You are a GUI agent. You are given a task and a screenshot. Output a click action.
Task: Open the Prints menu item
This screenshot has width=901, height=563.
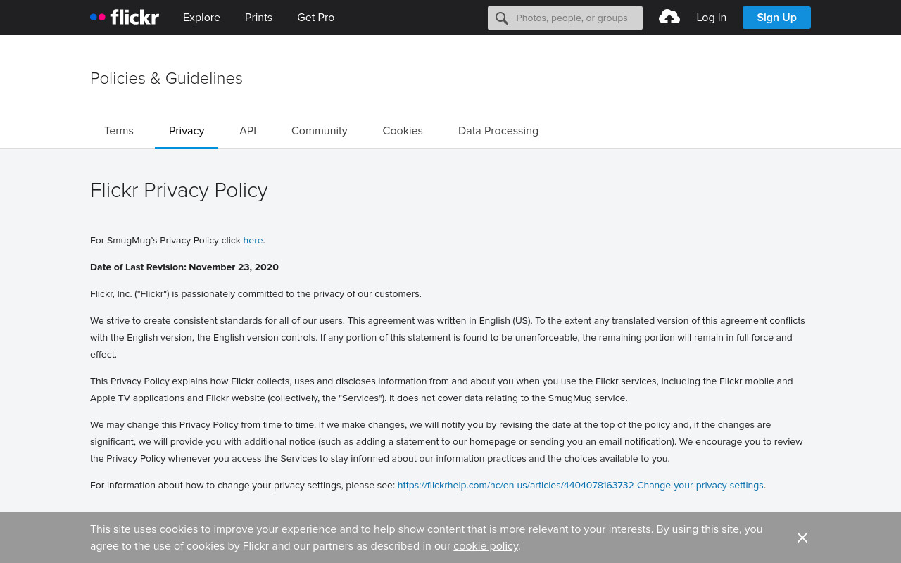pos(258,18)
